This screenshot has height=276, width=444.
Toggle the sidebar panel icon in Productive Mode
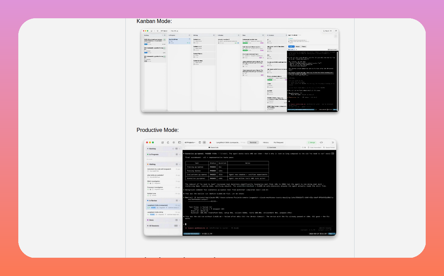pos(180,142)
